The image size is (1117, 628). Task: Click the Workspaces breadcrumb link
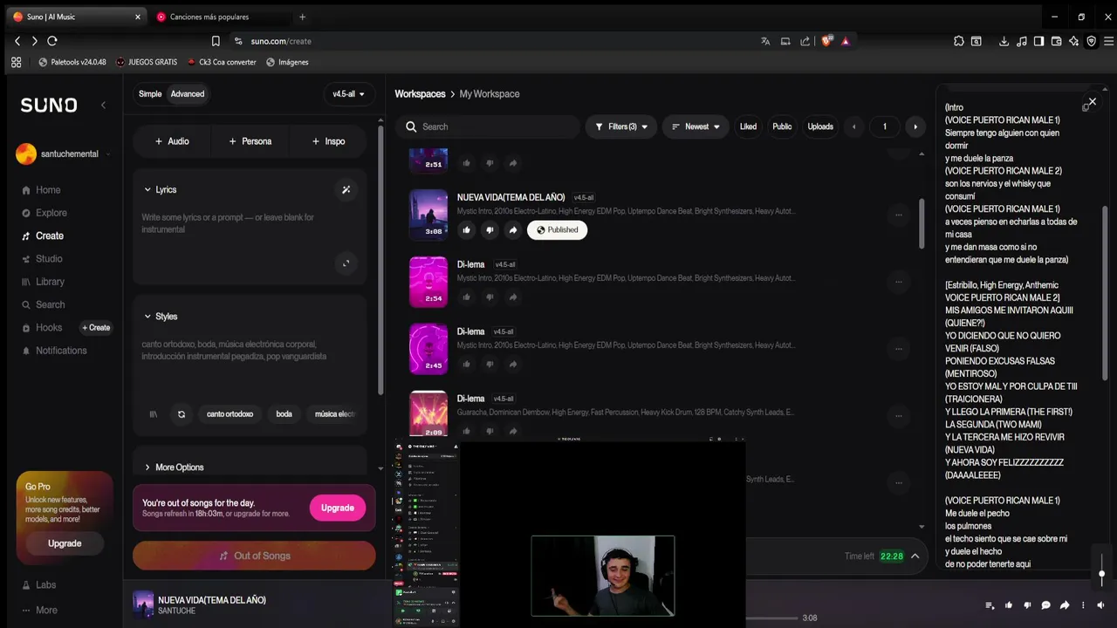(x=420, y=94)
